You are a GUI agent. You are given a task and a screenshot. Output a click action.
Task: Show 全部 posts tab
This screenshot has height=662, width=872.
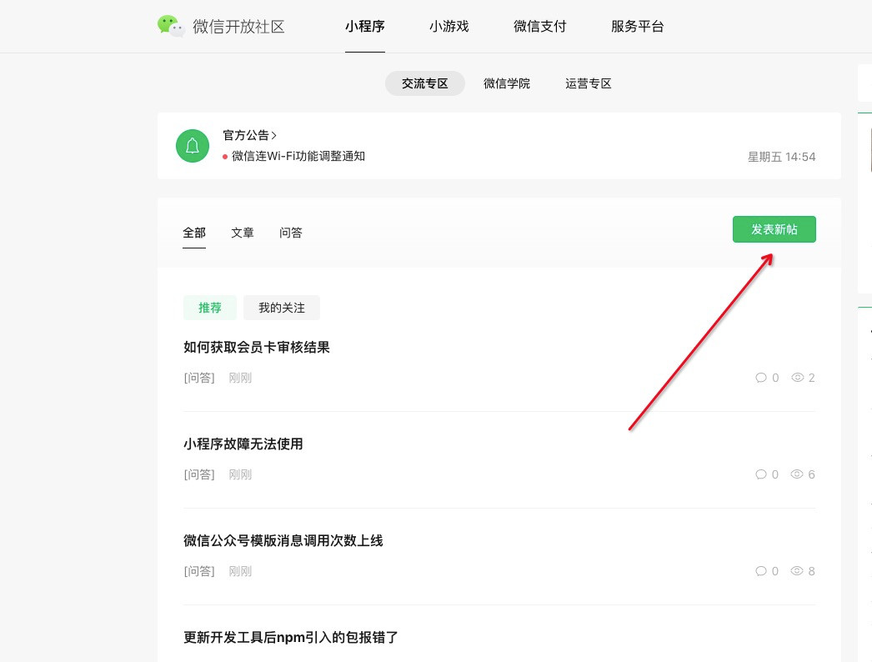pyautogui.click(x=194, y=233)
